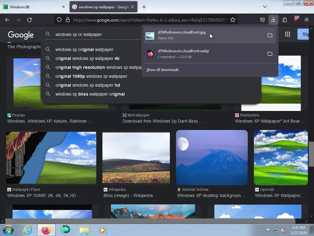The image size is (314, 236).
Task: Open the clock showing 4:32 PM
Action: 298,230
